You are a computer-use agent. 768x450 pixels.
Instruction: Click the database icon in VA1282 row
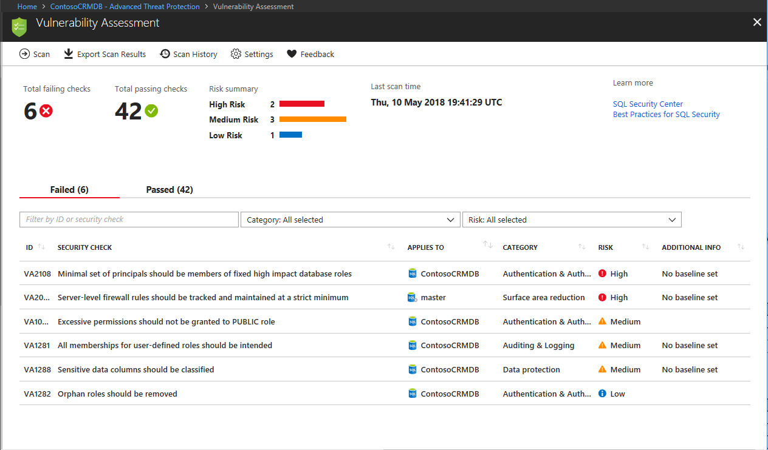click(413, 394)
